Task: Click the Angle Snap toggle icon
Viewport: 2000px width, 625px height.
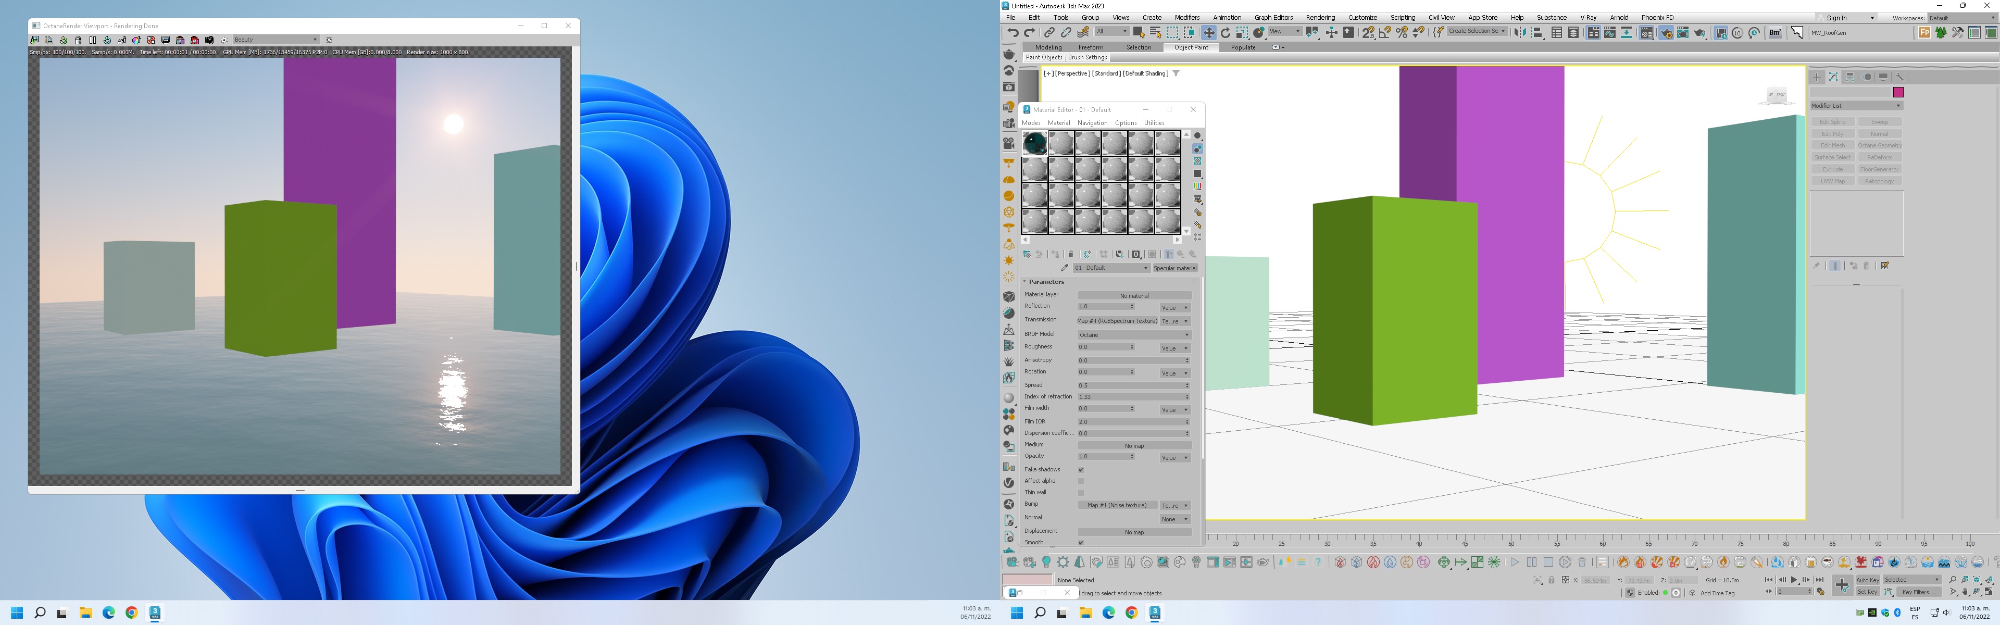Action: (x=1384, y=33)
